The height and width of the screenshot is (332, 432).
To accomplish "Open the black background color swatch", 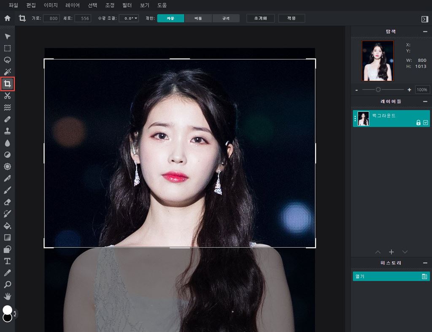I will point(8,318).
